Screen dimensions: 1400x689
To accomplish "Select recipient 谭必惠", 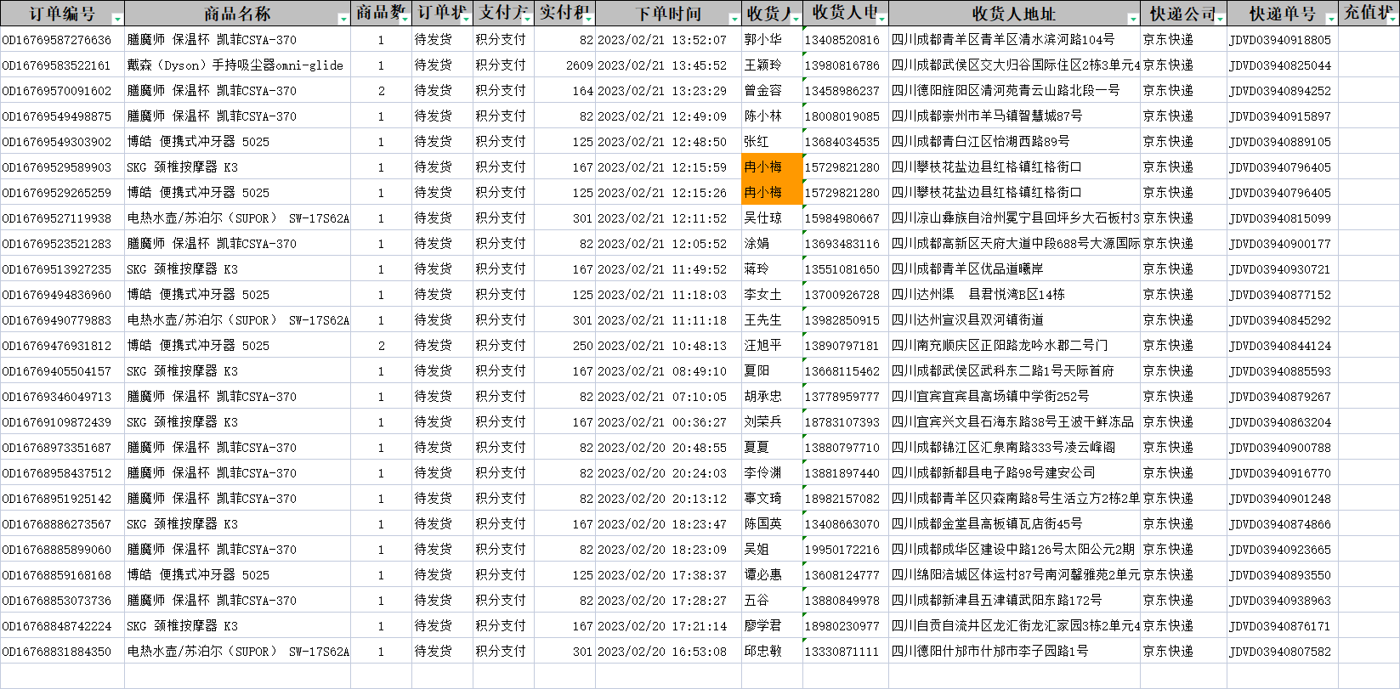I will tap(772, 575).
